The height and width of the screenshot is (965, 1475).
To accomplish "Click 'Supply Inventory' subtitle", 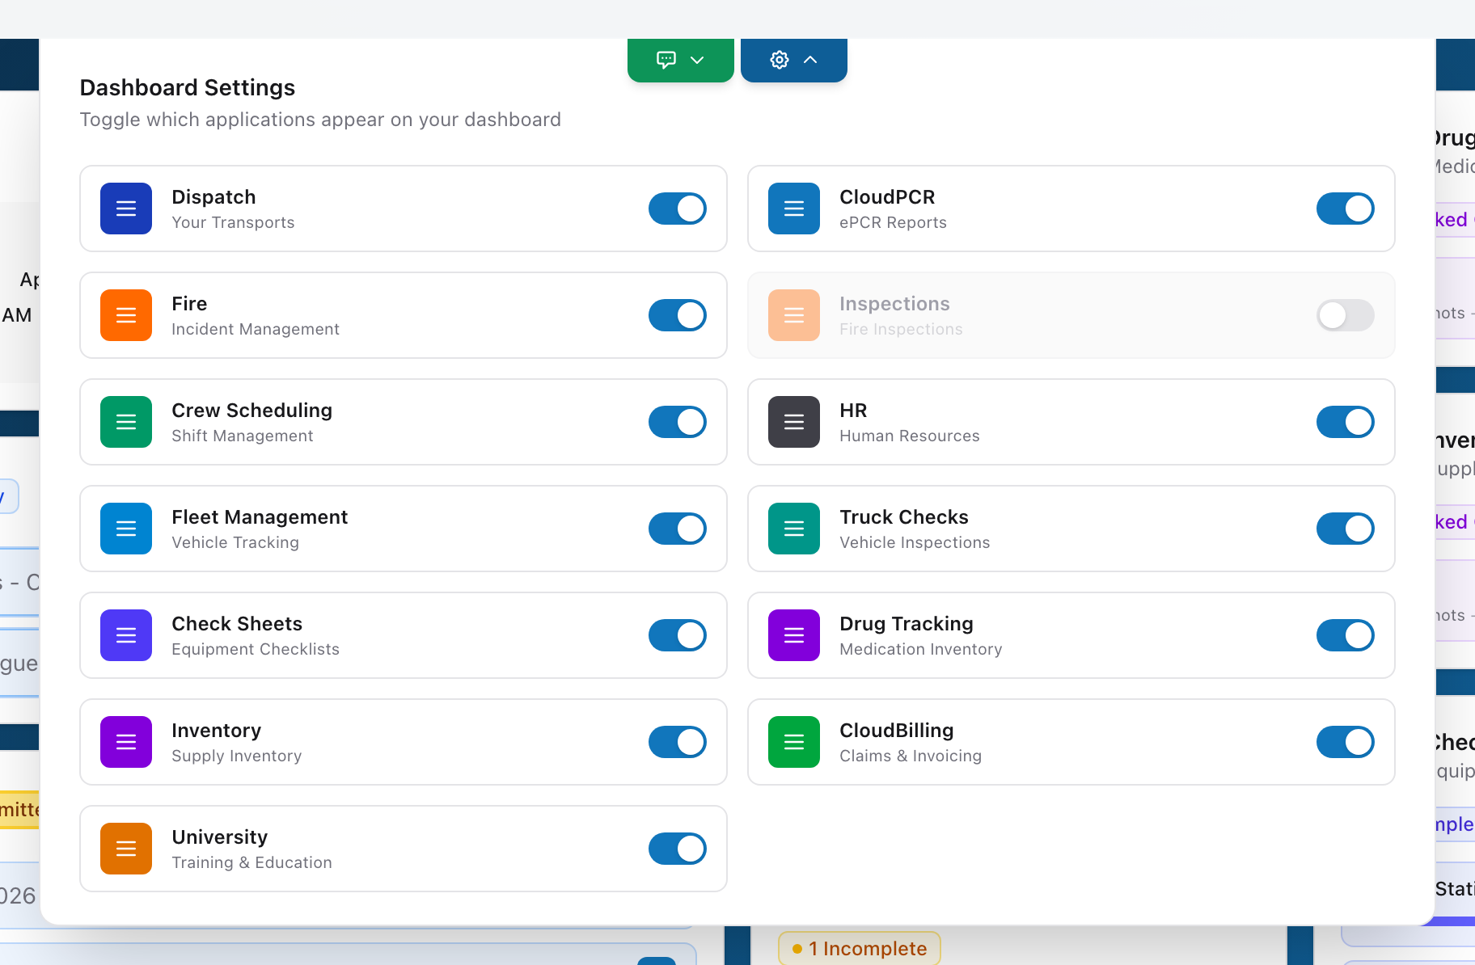I will click(x=237, y=756).
